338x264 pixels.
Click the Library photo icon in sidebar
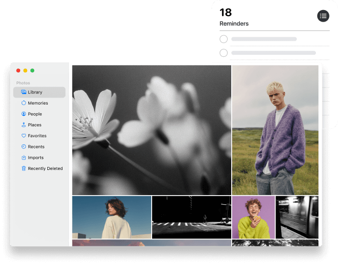tap(23, 92)
